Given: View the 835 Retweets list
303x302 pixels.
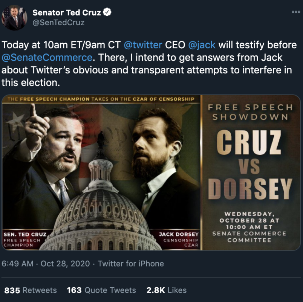Looking at the screenshot, I should click(31, 290).
